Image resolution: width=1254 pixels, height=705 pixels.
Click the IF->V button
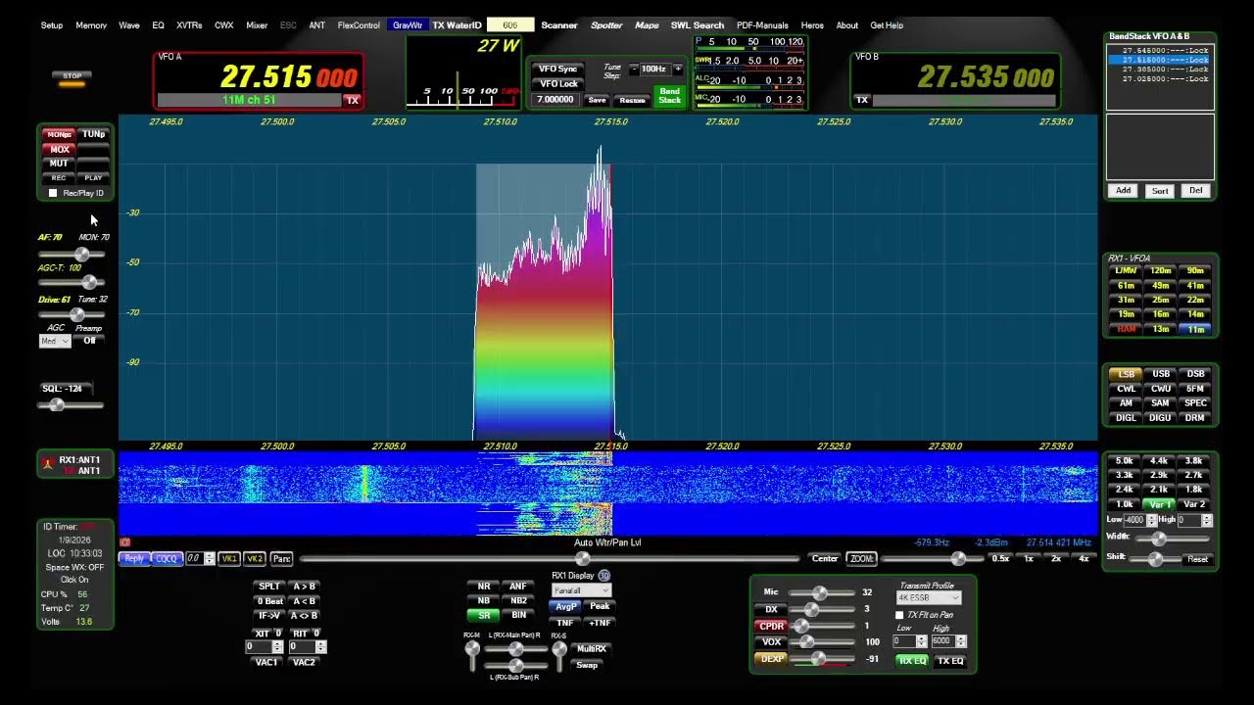click(x=269, y=616)
